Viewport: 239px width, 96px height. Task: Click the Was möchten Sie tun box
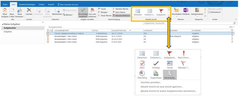tap(68, 5)
